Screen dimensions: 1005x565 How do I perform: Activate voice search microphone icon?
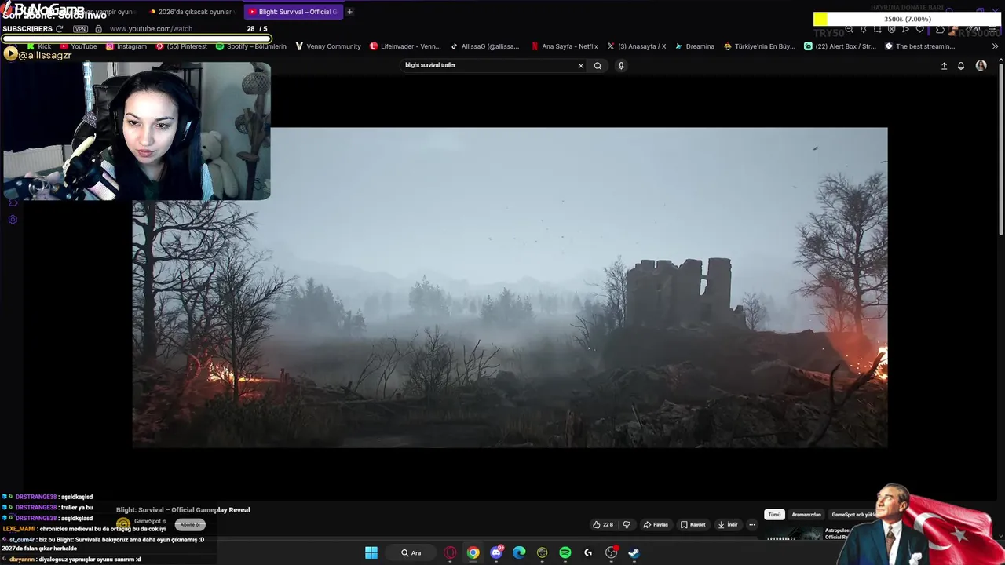[621, 66]
